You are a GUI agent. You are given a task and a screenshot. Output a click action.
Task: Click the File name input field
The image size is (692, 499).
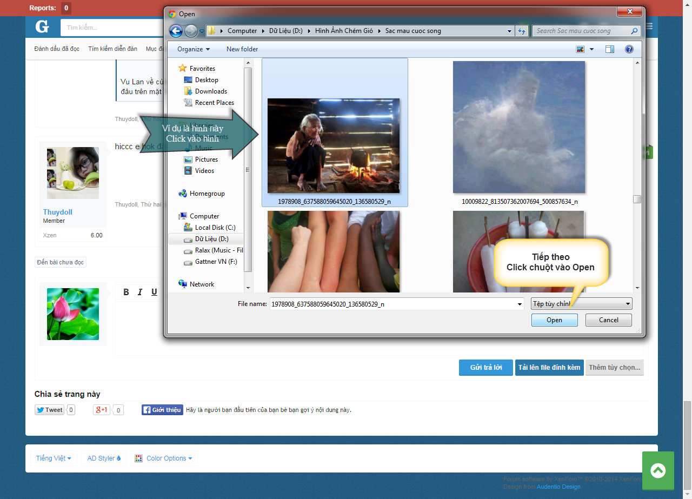point(397,304)
